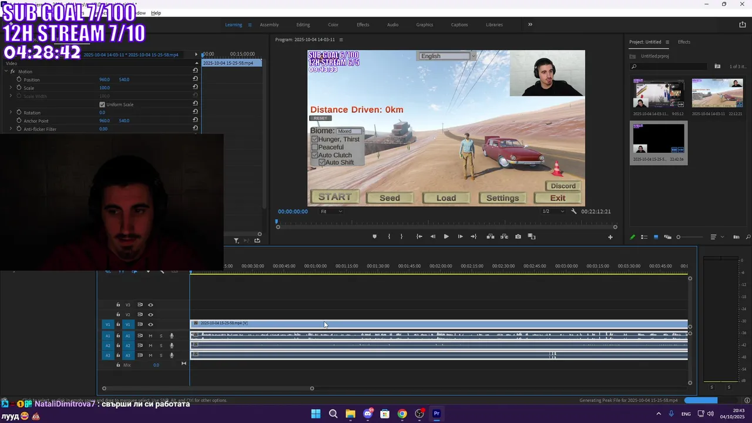
Task: Toggle V2 track output eye
Action: coord(150,315)
